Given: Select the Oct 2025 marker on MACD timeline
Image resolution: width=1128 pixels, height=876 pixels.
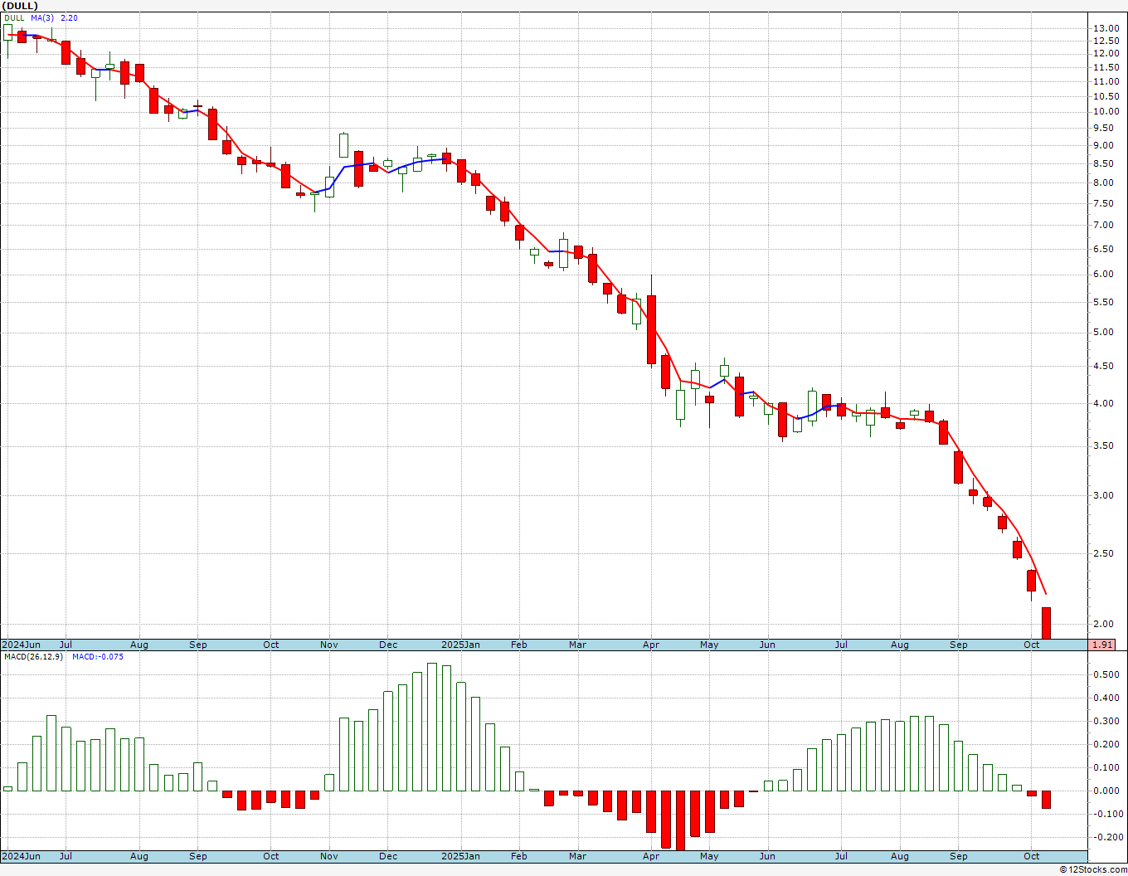Looking at the screenshot, I should tap(1032, 856).
